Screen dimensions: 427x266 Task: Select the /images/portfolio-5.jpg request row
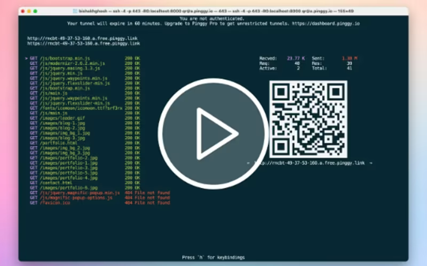point(85,172)
